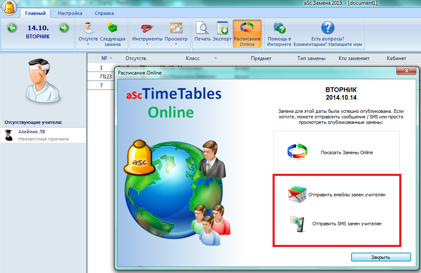Go to previous day with green left arrow
Image resolution: width=421 pixels, height=273 pixels.
click(12, 28)
